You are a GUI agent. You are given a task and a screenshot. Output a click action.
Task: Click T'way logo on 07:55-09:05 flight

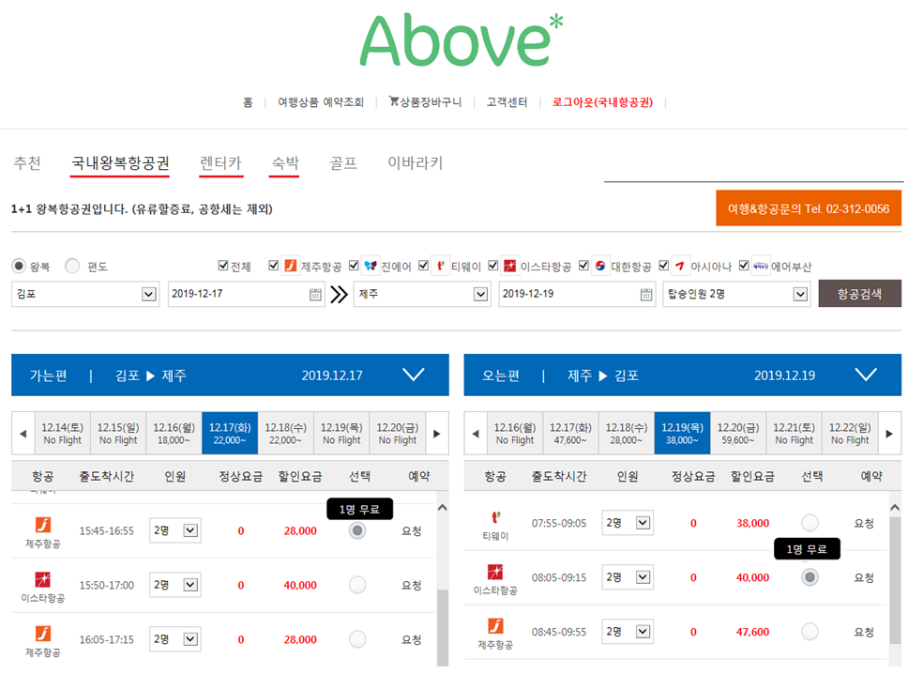tap(495, 517)
